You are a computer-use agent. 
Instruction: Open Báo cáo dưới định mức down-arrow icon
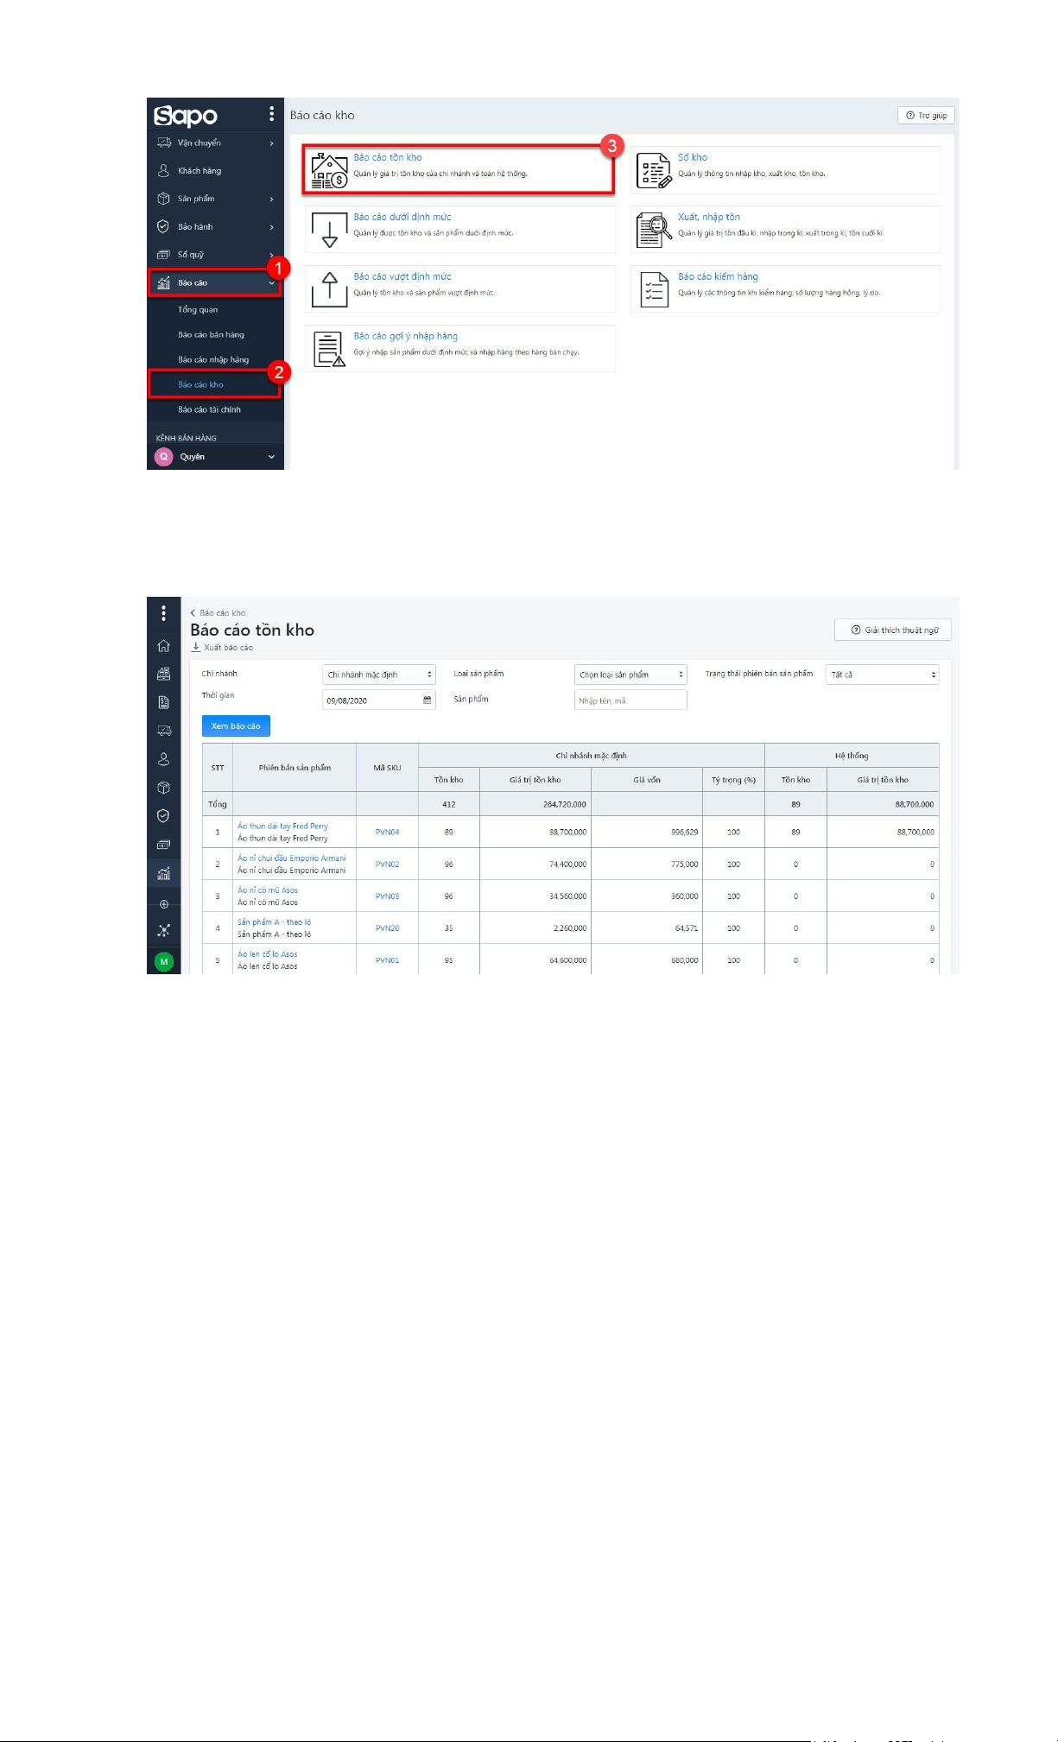(329, 230)
